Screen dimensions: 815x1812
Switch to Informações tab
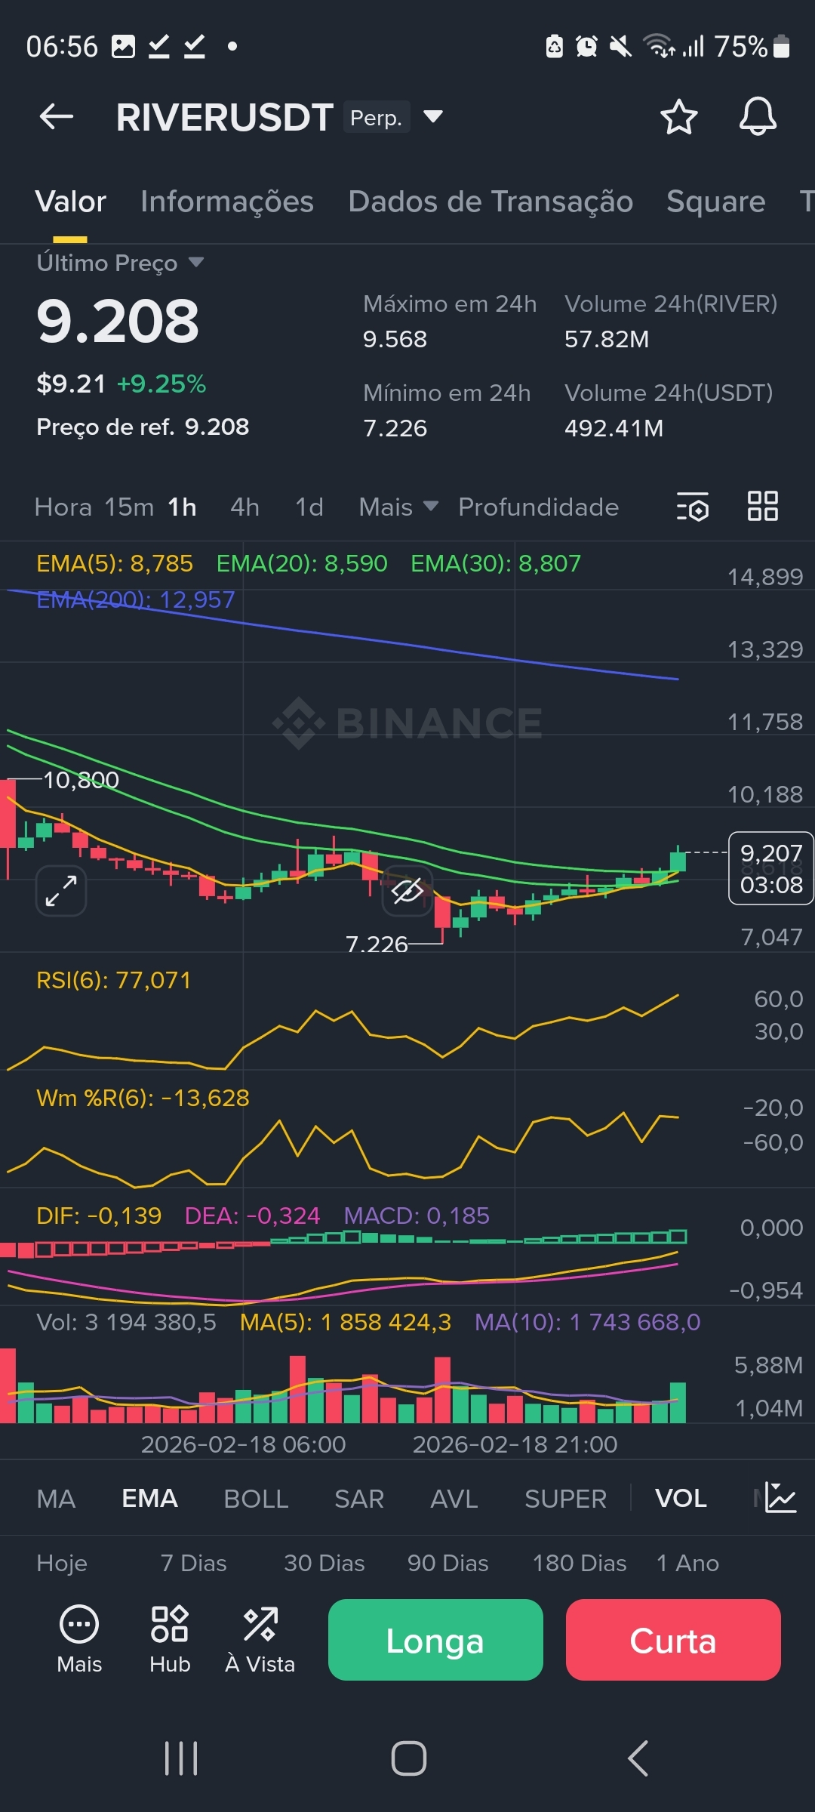coord(227,202)
